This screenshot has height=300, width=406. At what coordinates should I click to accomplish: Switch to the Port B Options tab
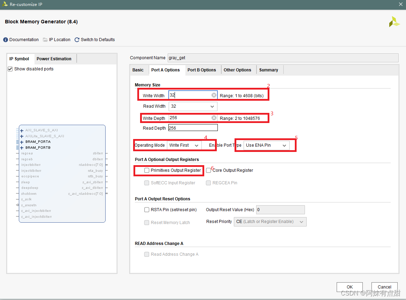point(202,70)
